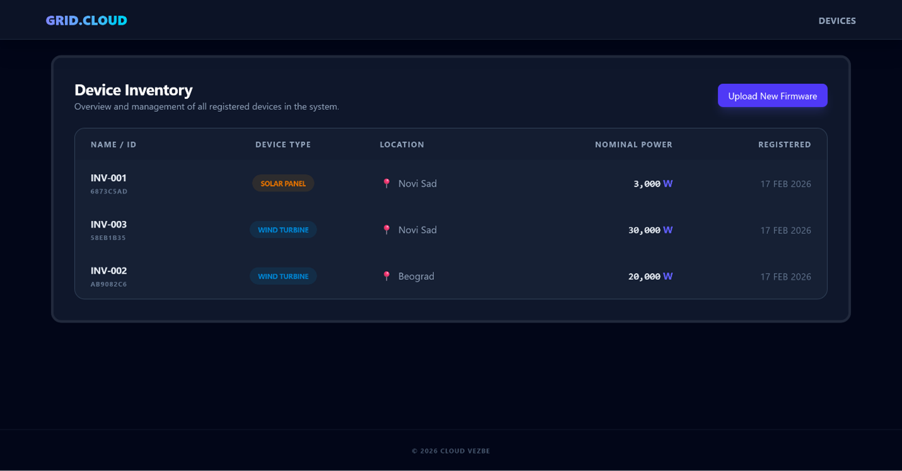This screenshot has width=902, height=471.
Task: Click WIND TURBINE badge for INV-003
Action: 283,230
